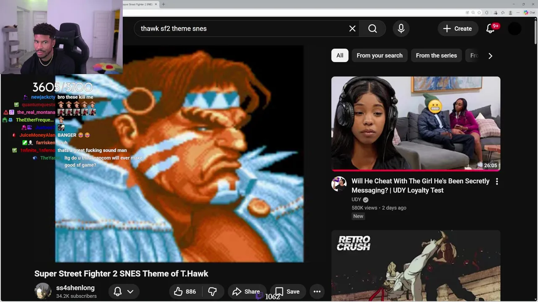Open more actions ellipsis under the video

[x=317, y=292]
